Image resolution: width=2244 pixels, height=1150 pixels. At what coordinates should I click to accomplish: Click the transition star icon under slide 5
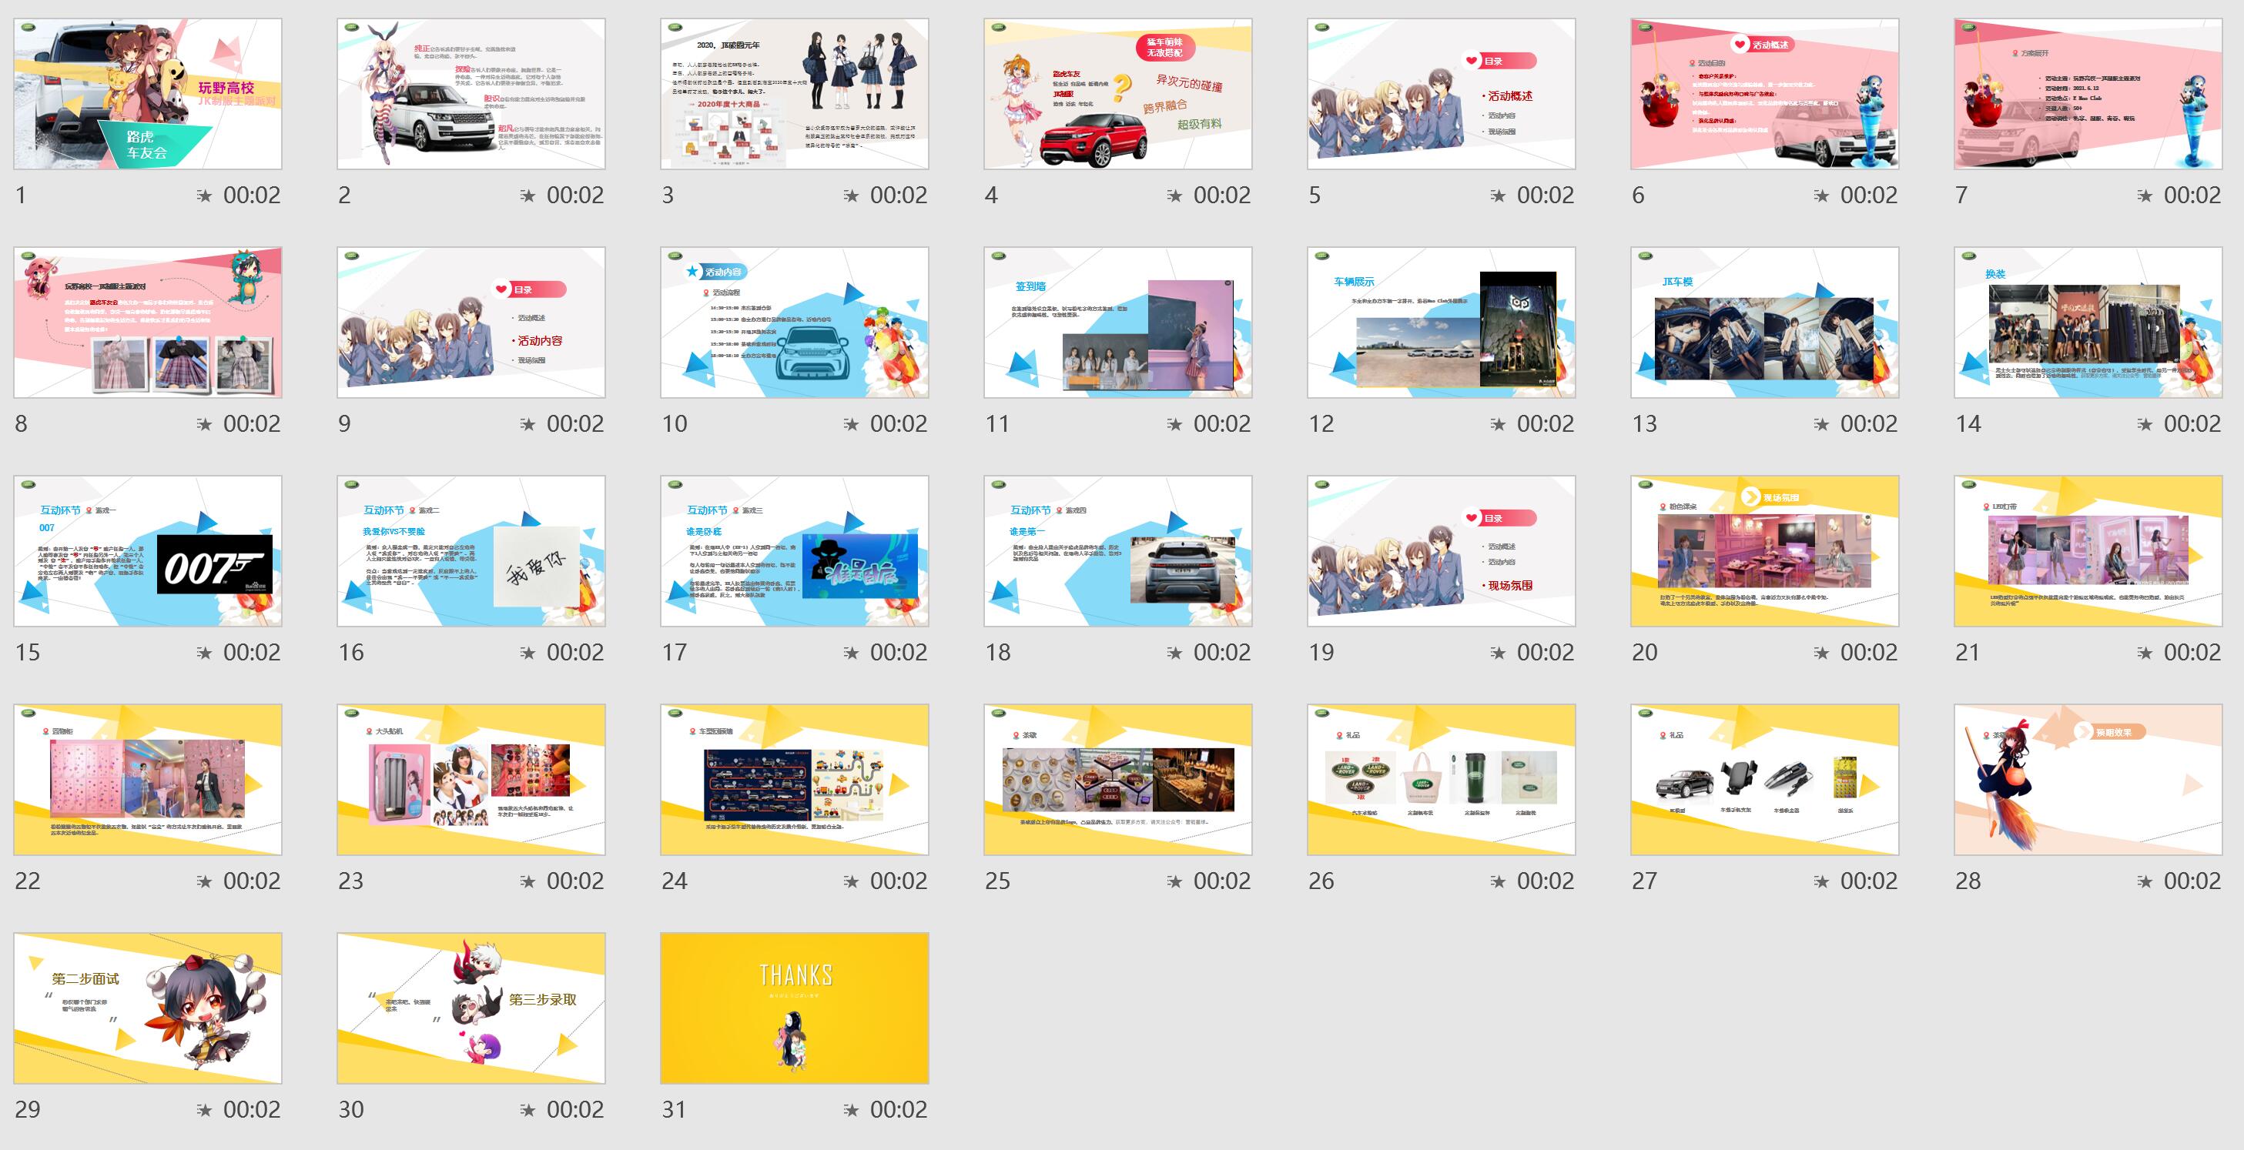point(1498,196)
